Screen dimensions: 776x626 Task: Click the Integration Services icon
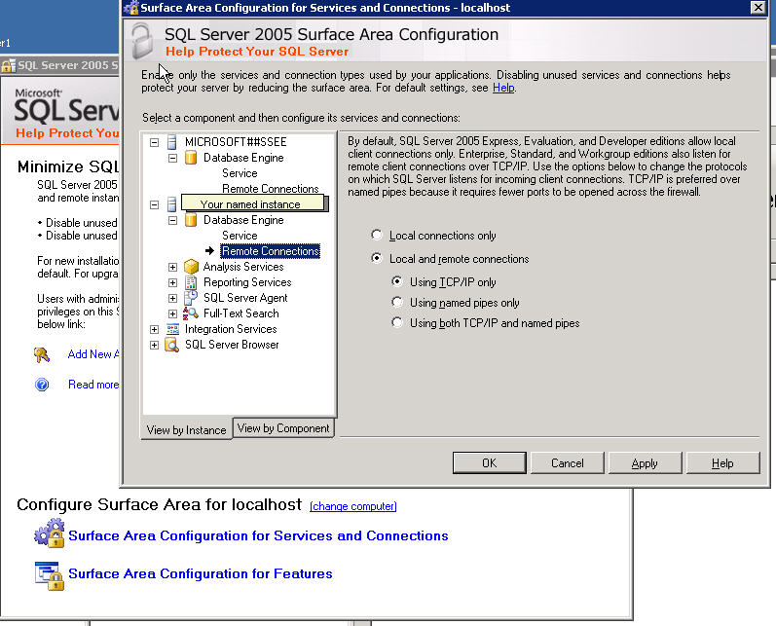(172, 329)
